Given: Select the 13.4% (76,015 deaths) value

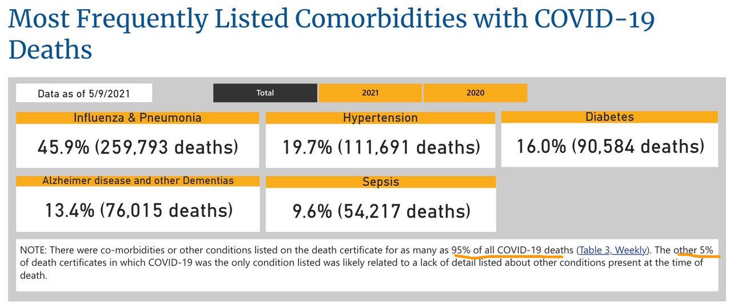Looking at the screenshot, I should (x=139, y=210).
